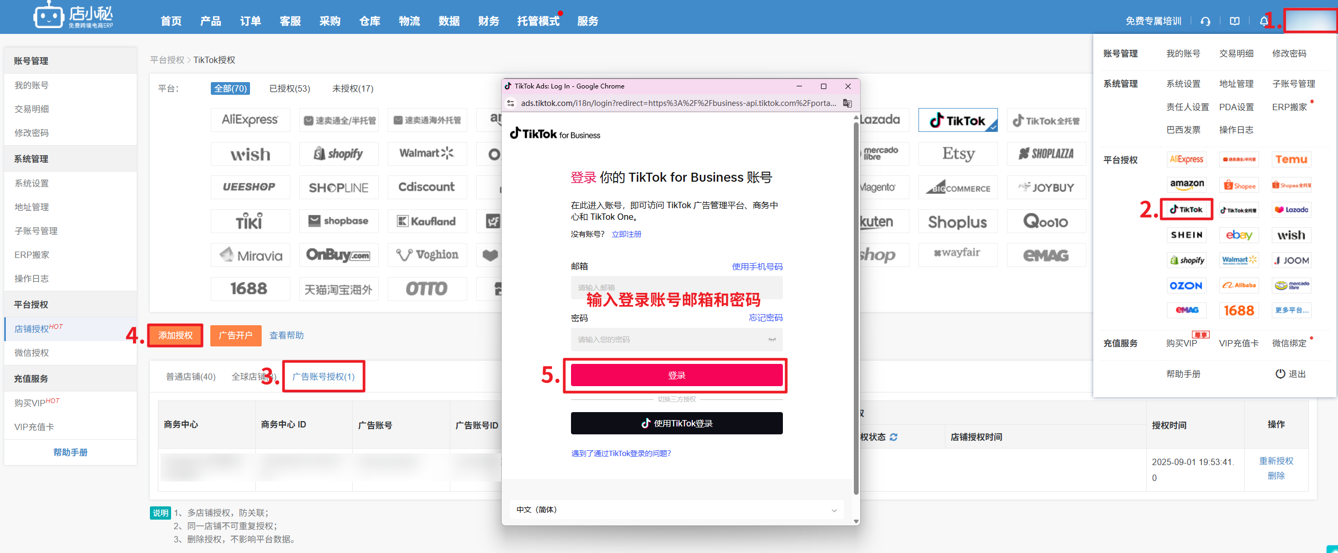Select the BigCommerce platform tile
The width and height of the screenshot is (1338, 553).
point(958,187)
